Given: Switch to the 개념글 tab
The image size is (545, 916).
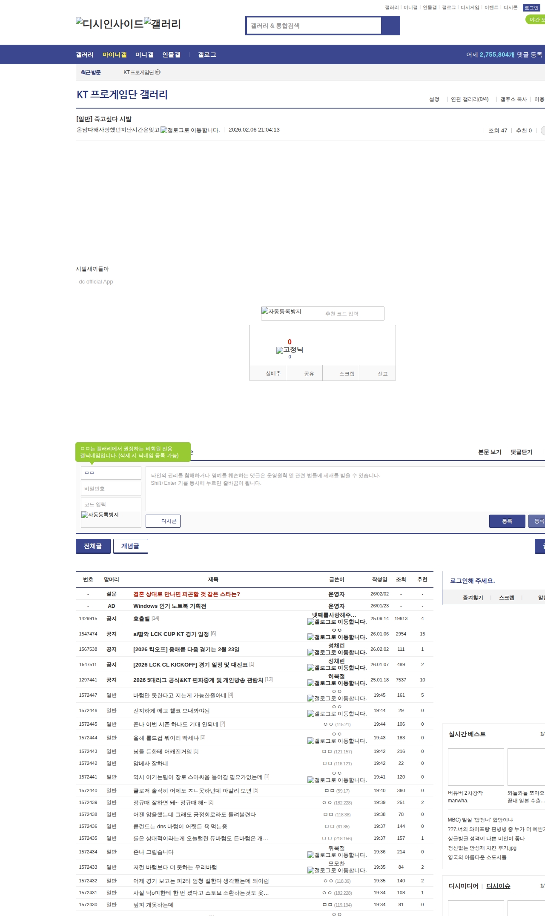Looking at the screenshot, I should coord(130,546).
